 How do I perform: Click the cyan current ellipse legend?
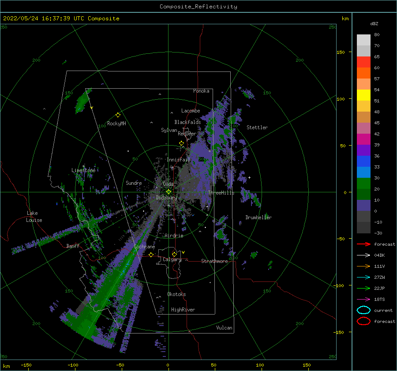click(x=363, y=310)
